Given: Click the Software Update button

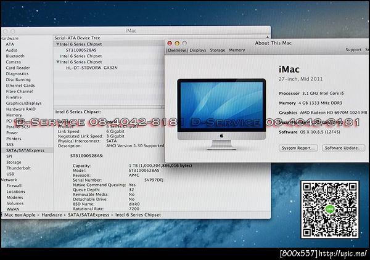Looking at the screenshot, I should (343, 148).
